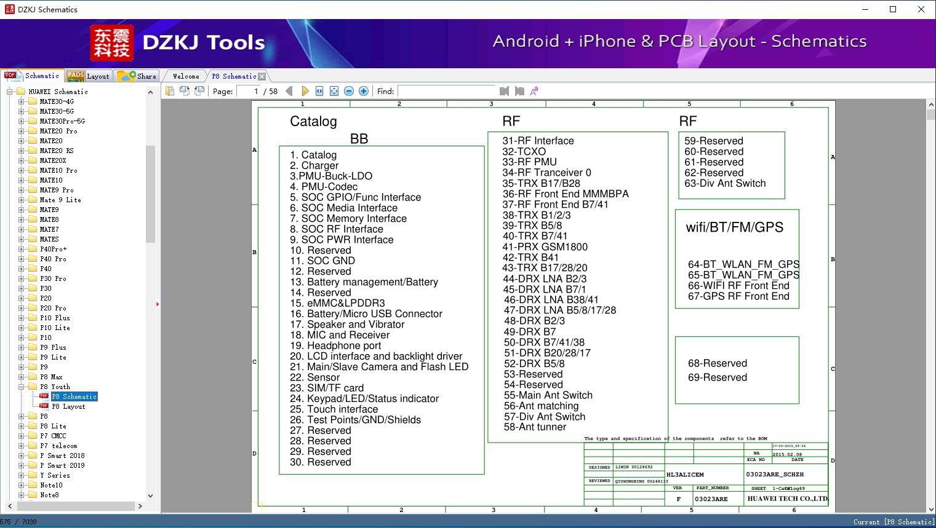Click the Find text field
This screenshot has width=936, height=528.
[x=446, y=91]
